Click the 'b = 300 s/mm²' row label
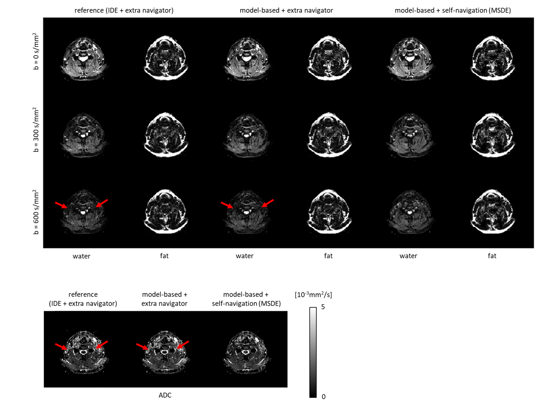 [36, 130]
